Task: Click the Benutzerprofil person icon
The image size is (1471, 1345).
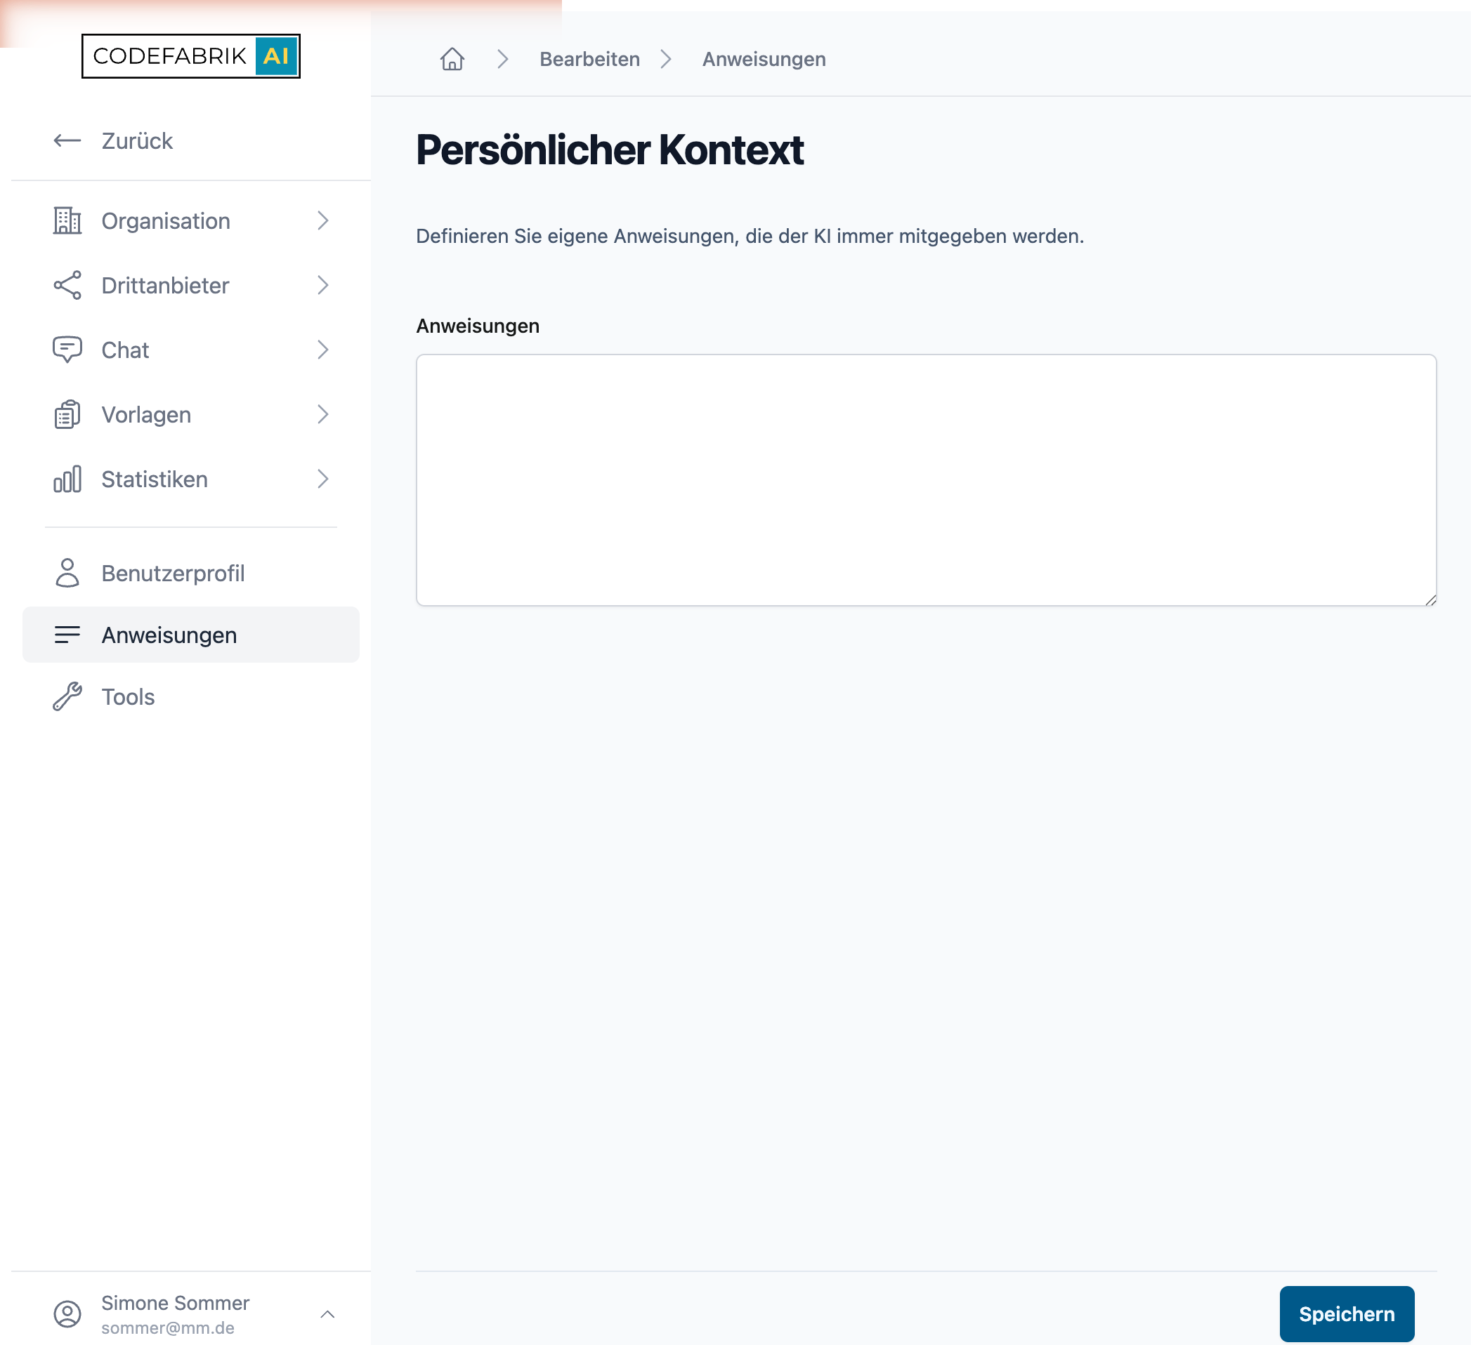Action: (67, 573)
